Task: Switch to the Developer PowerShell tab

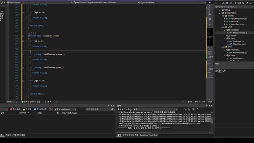Action: [148, 135]
